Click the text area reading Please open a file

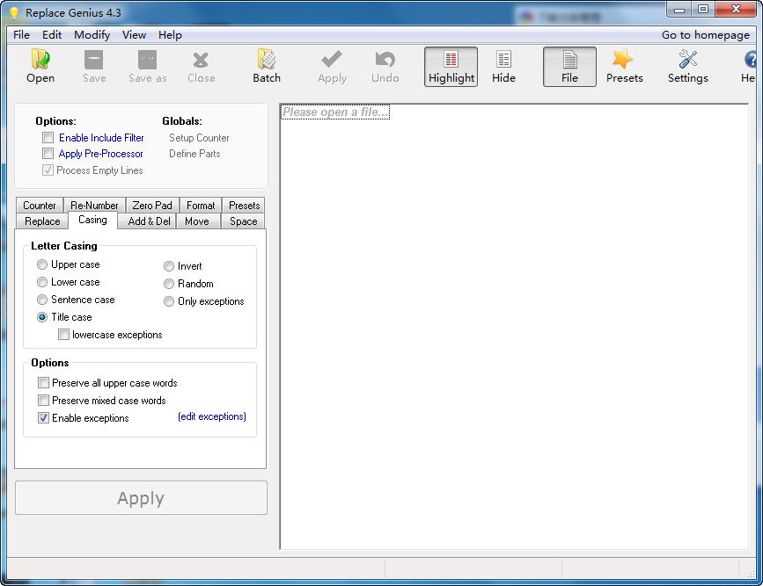coord(334,112)
